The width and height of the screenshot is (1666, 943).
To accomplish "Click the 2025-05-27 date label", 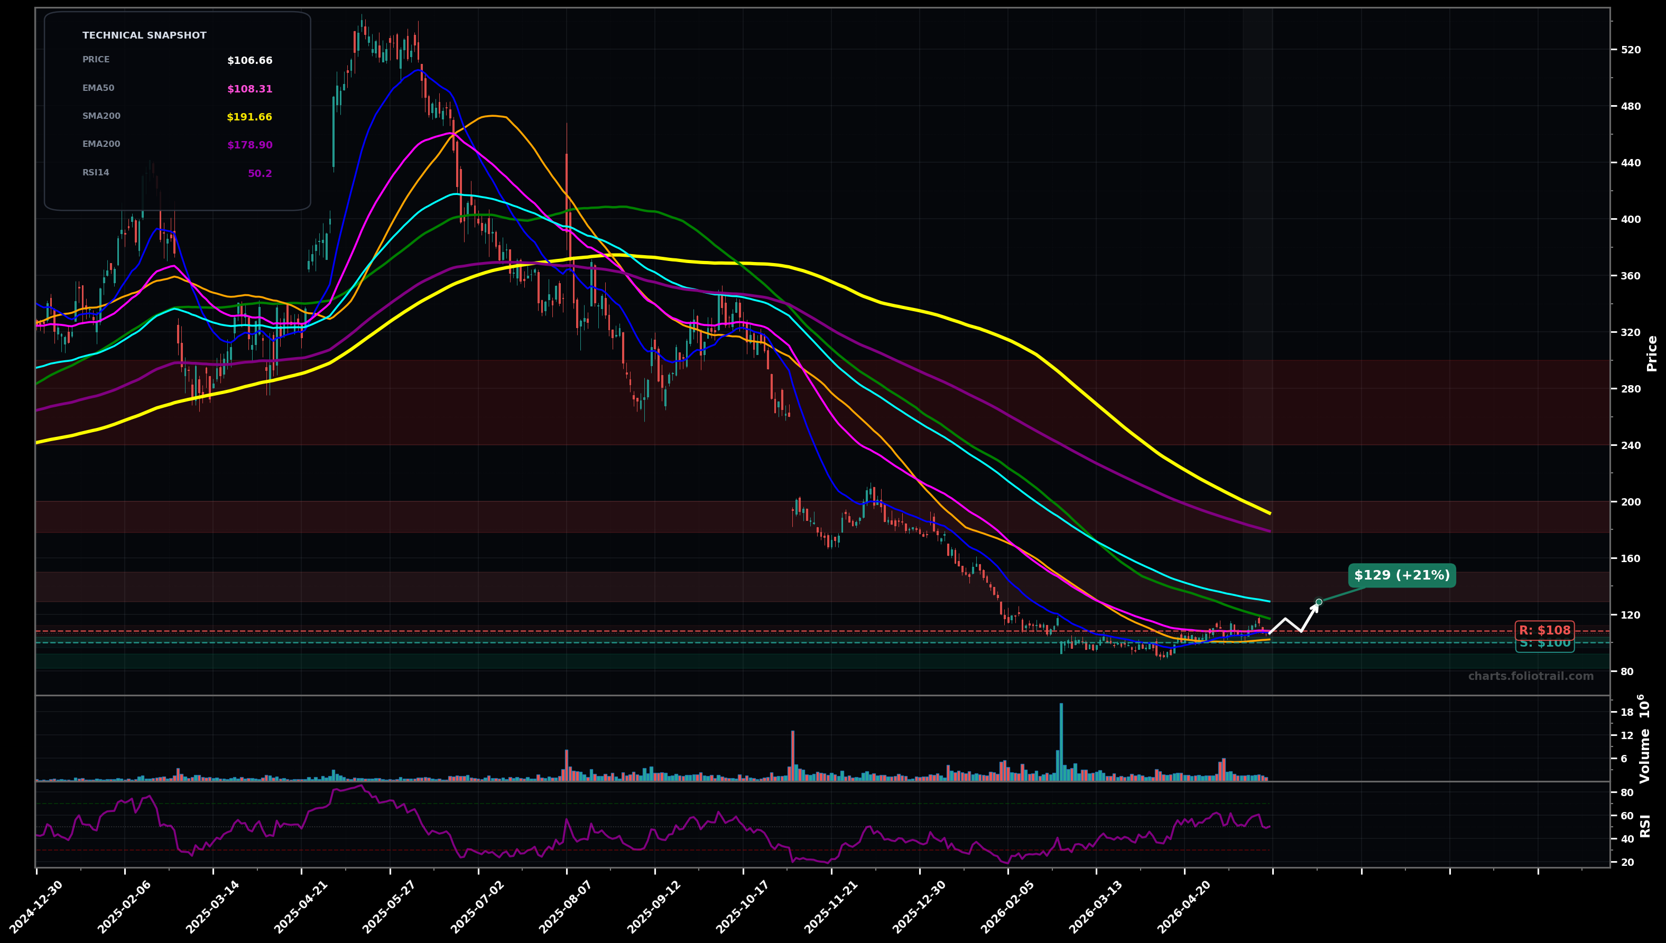I will pyautogui.click(x=389, y=907).
